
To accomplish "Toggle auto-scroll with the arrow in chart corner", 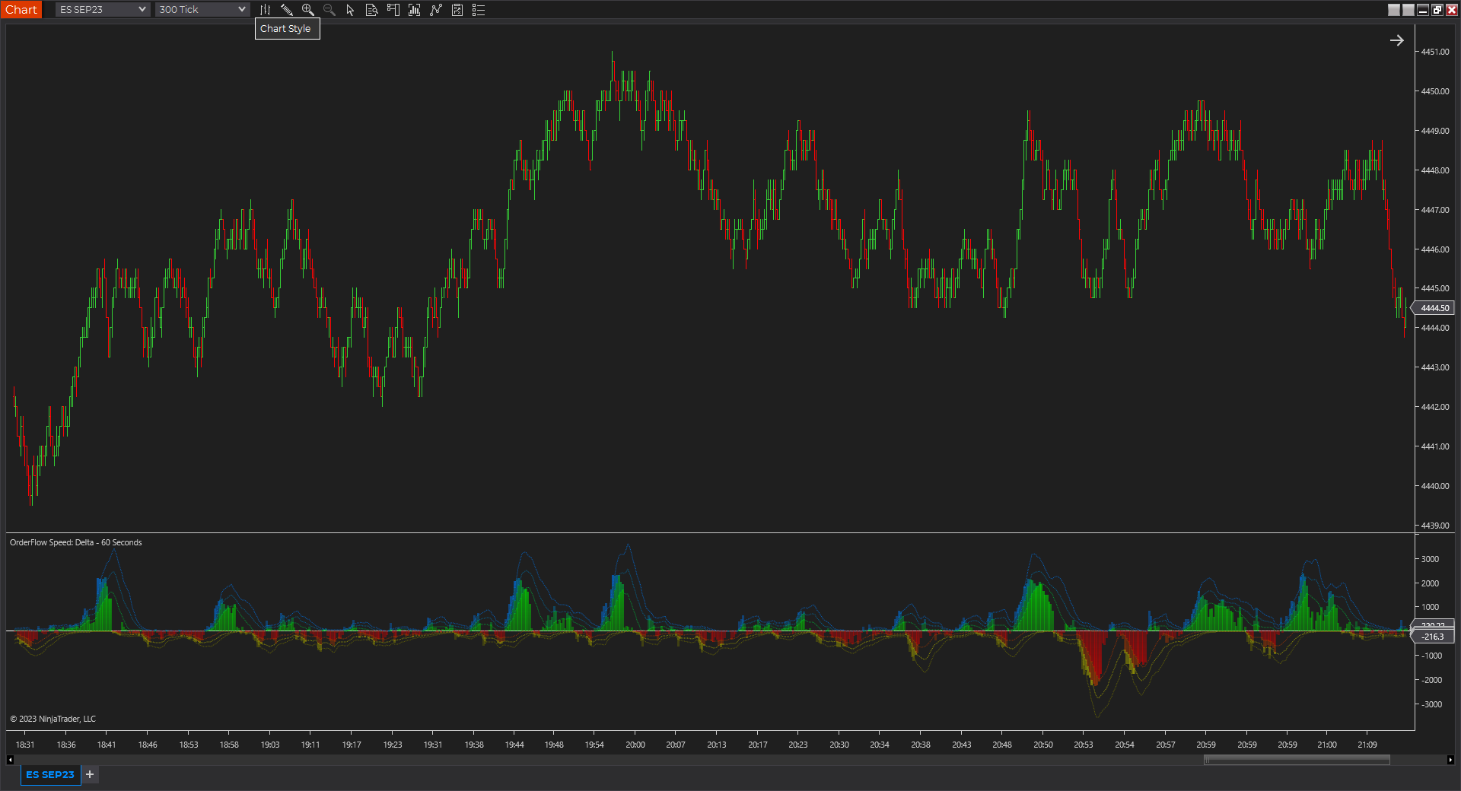I will click(1398, 40).
